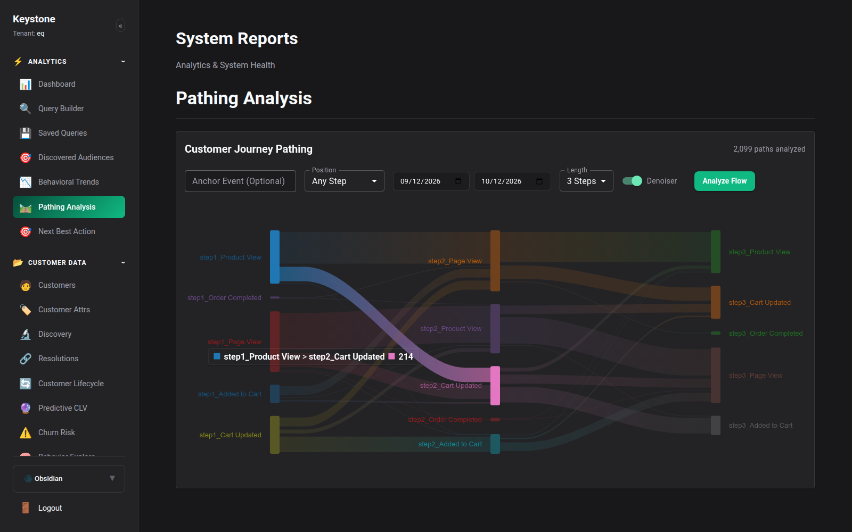Click the Customer Data folder icon

tap(18, 262)
